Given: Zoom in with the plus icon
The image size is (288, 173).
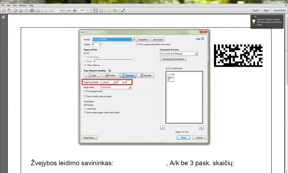Looking at the screenshot, I should [x=75, y=10].
